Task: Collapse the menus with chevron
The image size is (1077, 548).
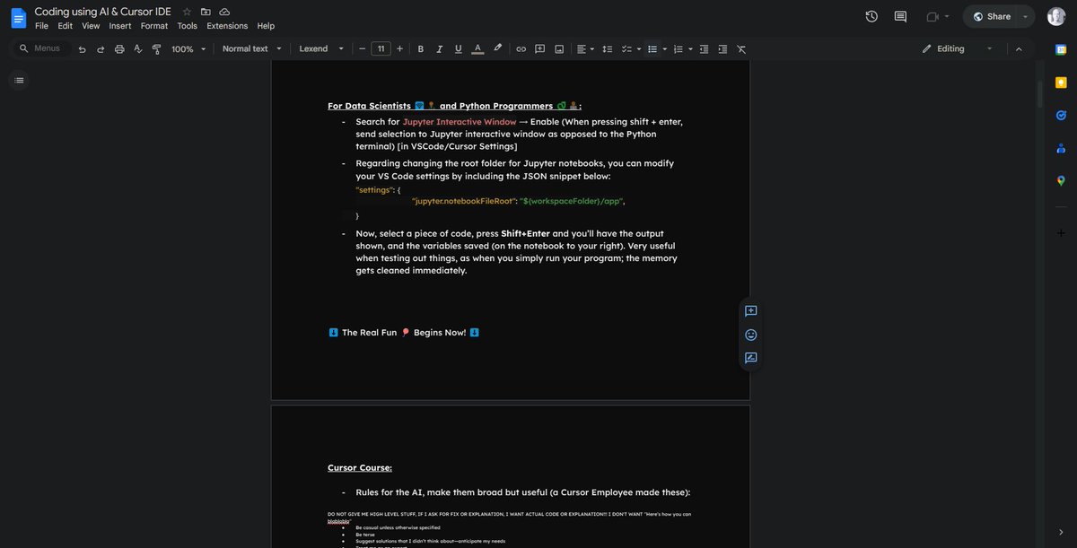Action: click(x=1019, y=48)
